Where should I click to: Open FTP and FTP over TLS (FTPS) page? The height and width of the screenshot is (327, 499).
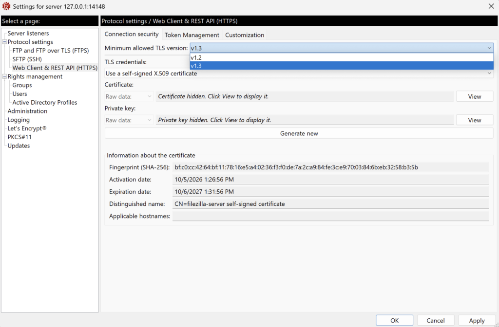(x=51, y=51)
